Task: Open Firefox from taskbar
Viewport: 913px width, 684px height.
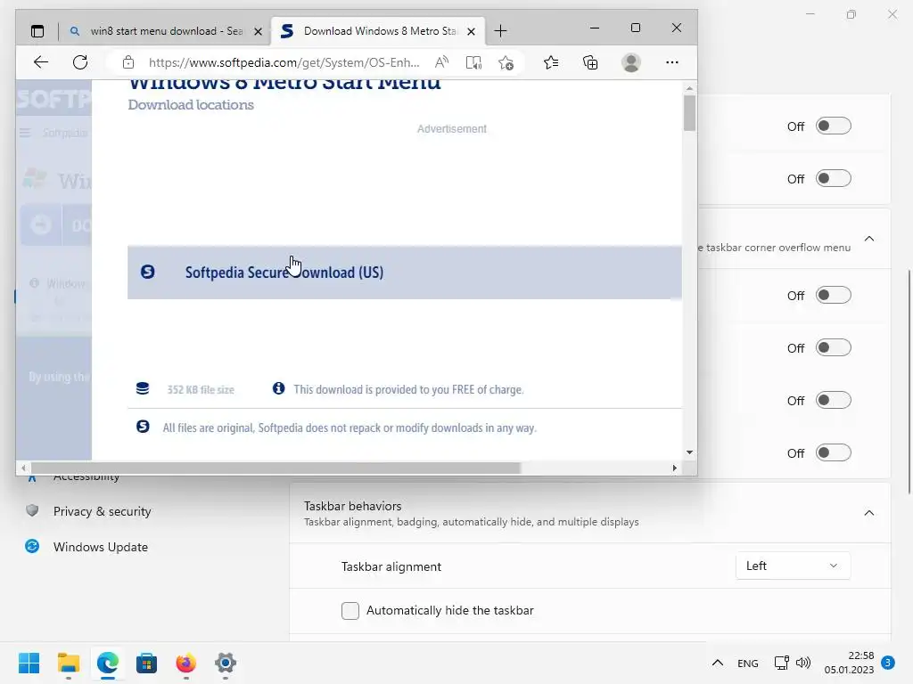Action: pyautogui.click(x=185, y=663)
